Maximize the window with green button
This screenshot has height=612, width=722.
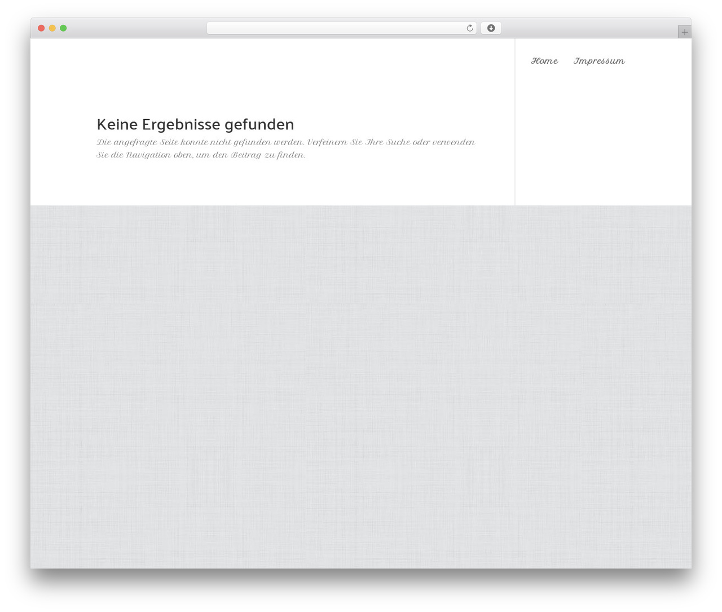click(x=63, y=28)
